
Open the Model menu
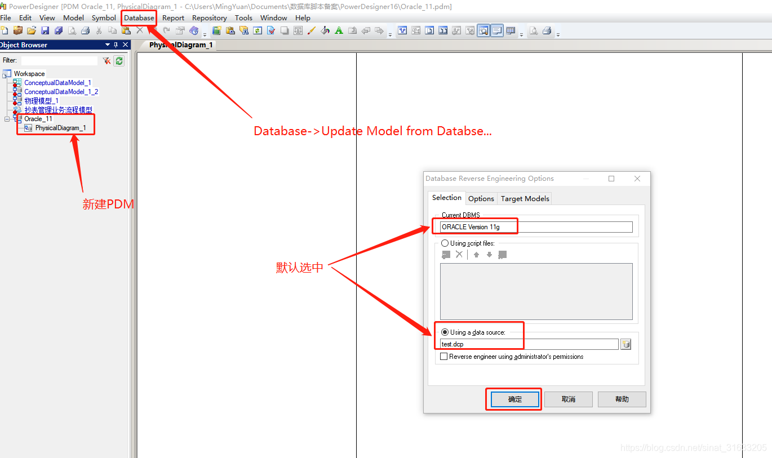click(73, 18)
